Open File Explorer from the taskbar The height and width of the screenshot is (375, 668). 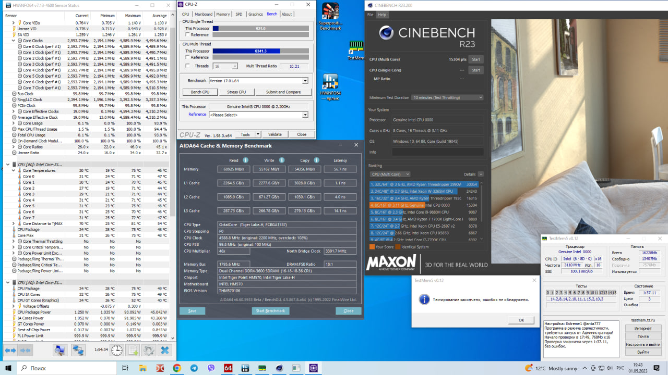tap(142, 368)
